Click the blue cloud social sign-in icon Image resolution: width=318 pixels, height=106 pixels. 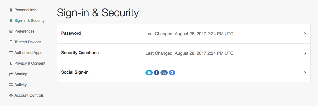(x=149, y=73)
